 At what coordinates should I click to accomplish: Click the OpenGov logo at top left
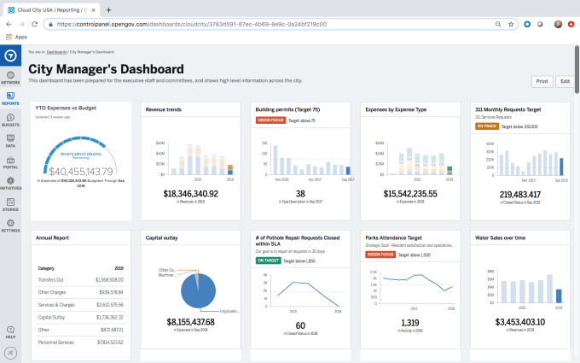10,56
